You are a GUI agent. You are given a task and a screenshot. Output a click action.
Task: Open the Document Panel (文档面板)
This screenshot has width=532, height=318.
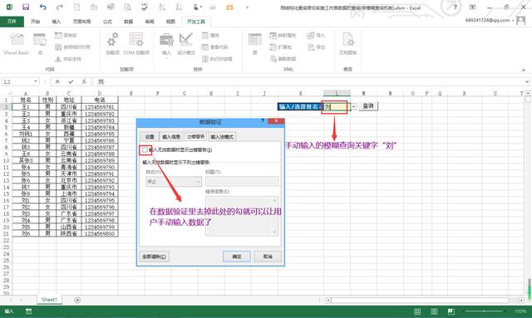point(347,44)
